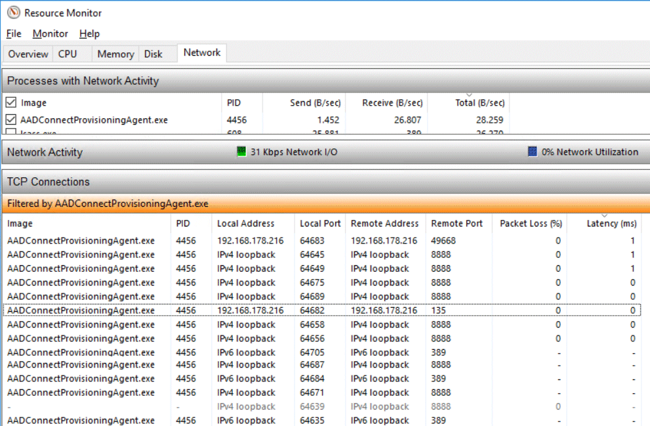Image resolution: width=650 pixels, height=426 pixels.
Task: Click the orange 'Filtered by AADConnectProvisioningAgent.exe' bar
Action: click(326, 203)
